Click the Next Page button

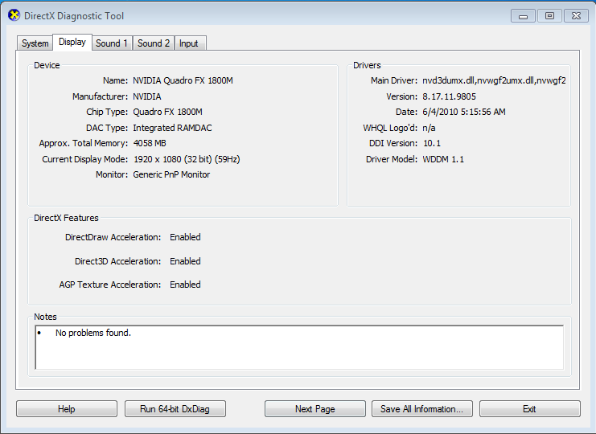click(x=315, y=409)
